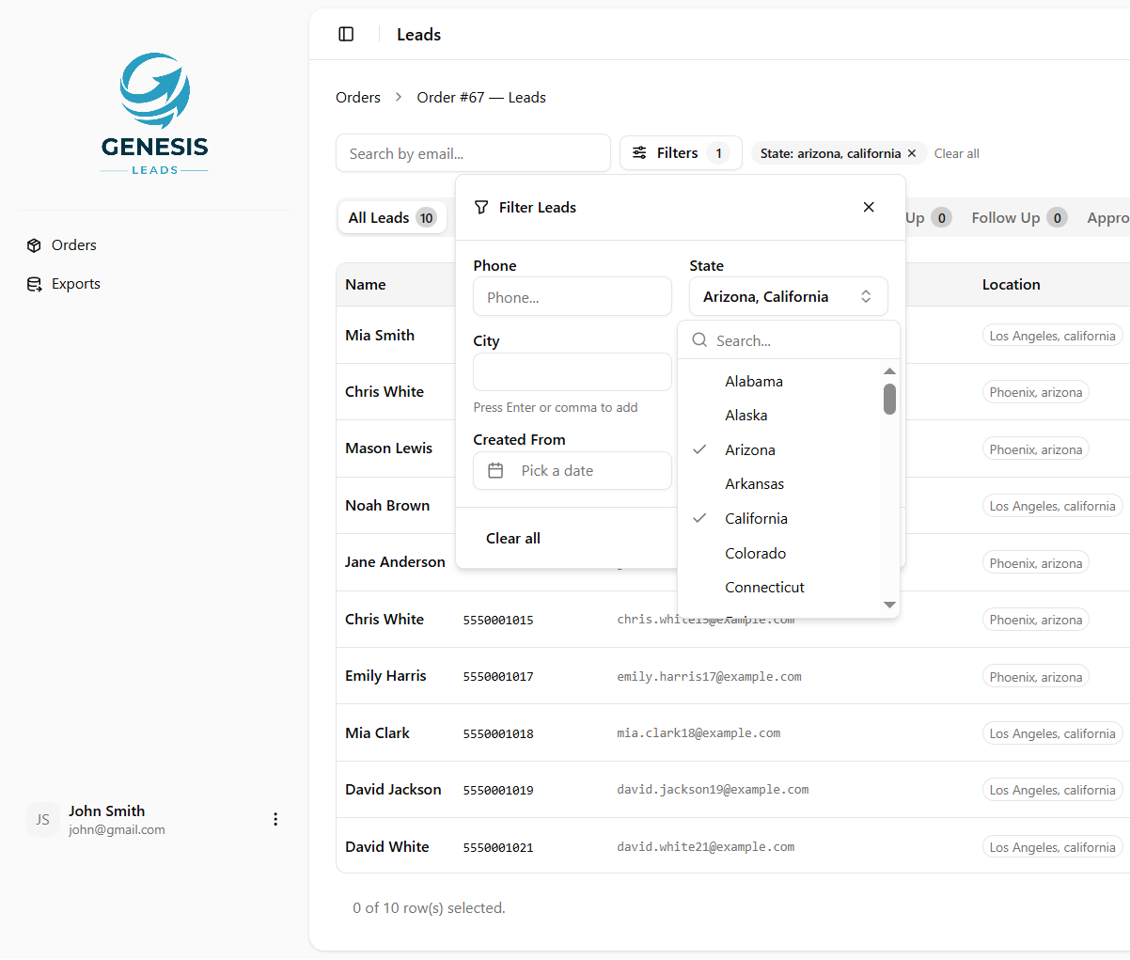Click Clear all beside the filter chip
The image size is (1130, 960).
click(x=956, y=153)
